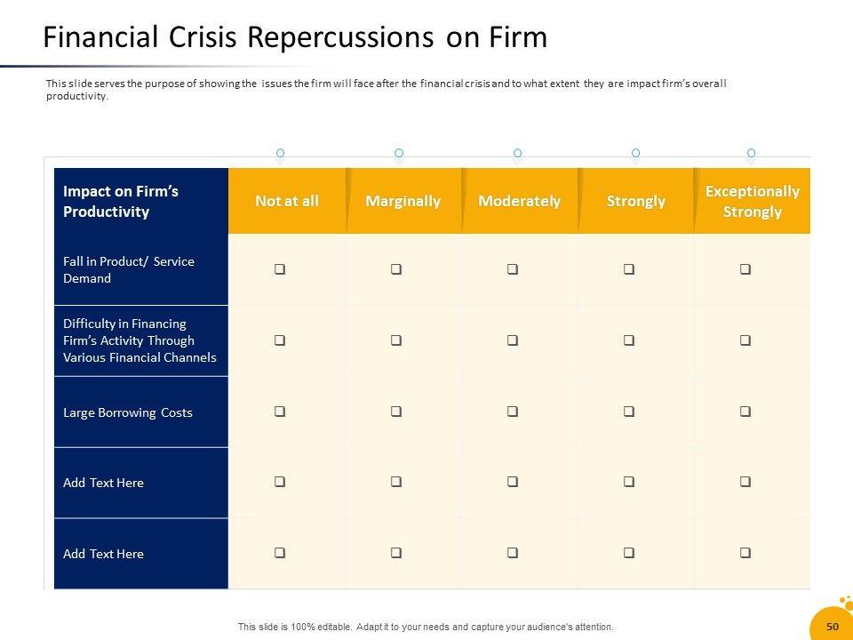Viewport: 853px width, 640px height.
Task: Click the 'Large Borrowing Costs' row label
Action: (128, 412)
